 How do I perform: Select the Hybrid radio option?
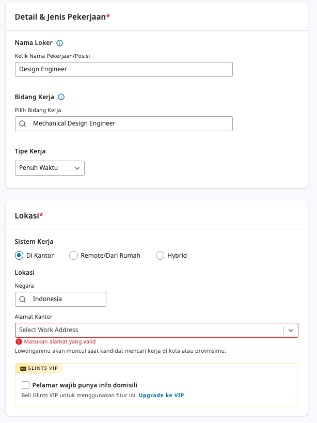pyautogui.click(x=160, y=256)
